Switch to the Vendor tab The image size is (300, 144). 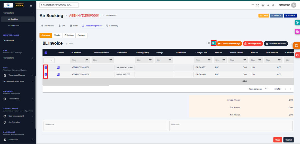(57, 35)
